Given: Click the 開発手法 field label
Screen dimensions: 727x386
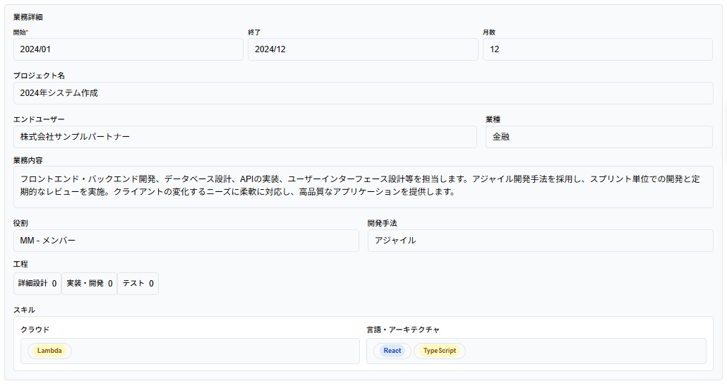Looking at the screenshot, I should click(382, 224).
